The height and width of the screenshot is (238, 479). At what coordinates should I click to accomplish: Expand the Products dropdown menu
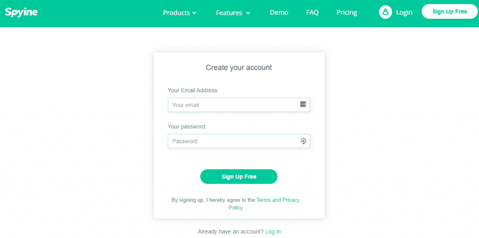pyautogui.click(x=180, y=13)
